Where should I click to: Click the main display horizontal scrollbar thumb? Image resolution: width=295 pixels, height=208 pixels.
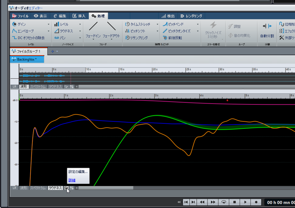(x=106, y=188)
